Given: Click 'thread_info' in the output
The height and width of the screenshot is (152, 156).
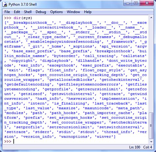Looking at the screenshot, I should pyautogui.click(x=117, y=132).
